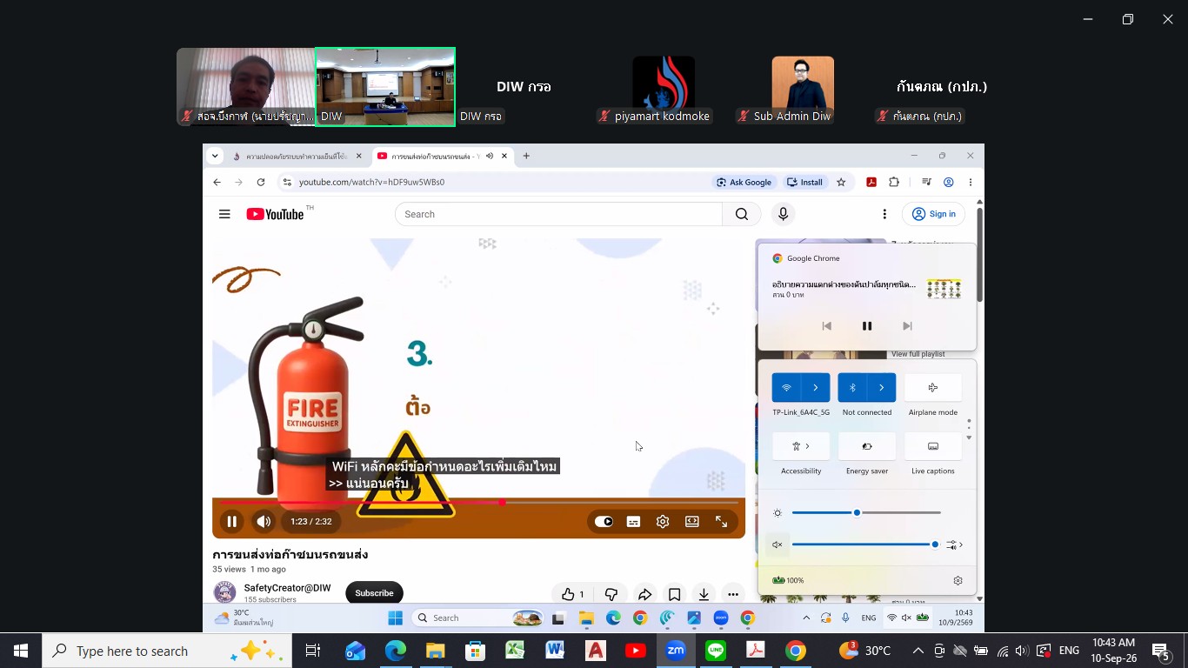Open YouTube hamburger guide menu
The width and height of the screenshot is (1188, 668).
[x=224, y=214]
